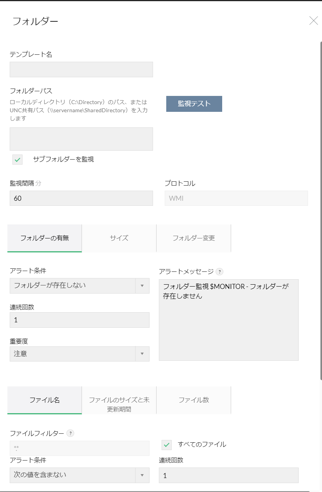Open the ファイル名 tab
The image size is (322, 492).
pos(45,400)
